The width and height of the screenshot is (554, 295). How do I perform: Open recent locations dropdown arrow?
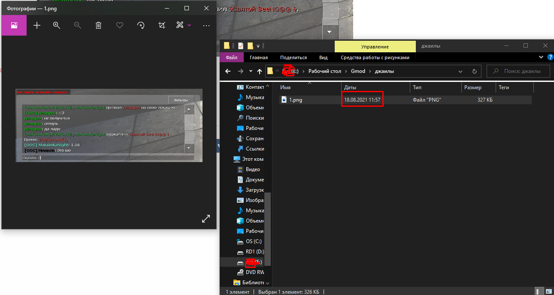(251, 72)
